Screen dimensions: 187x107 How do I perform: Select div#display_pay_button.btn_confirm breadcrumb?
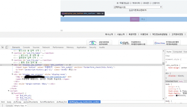click(84, 102)
